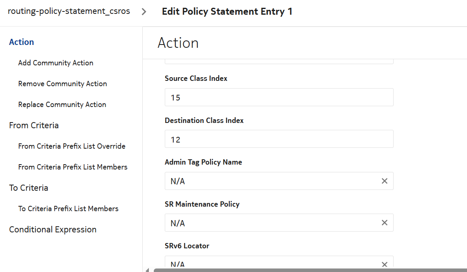Viewport: 467px width, 272px height.
Task: Go back to routing-policy-statement_csros breadcrumb
Action: pyautogui.click(x=69, y=11)
